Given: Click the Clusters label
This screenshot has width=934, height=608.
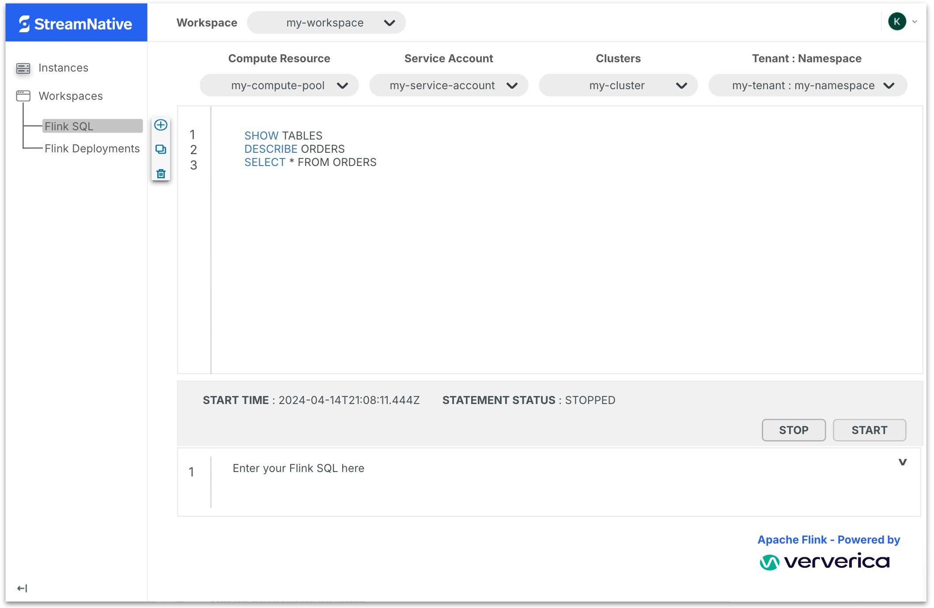Looking at the screenshot, I should (618, 58).
